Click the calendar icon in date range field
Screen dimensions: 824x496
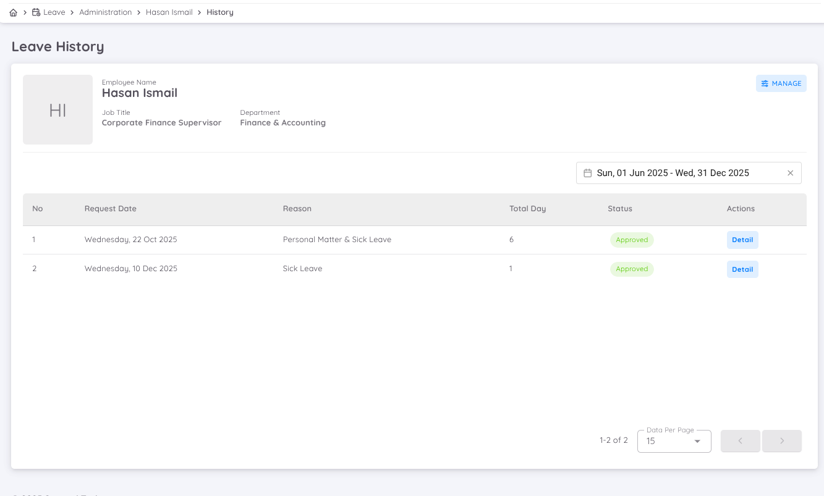pos(588,173)
